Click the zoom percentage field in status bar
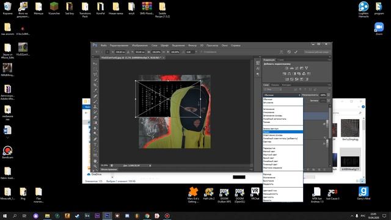The width and height of the screenshot is (391, 220). [x=104, y=166]
